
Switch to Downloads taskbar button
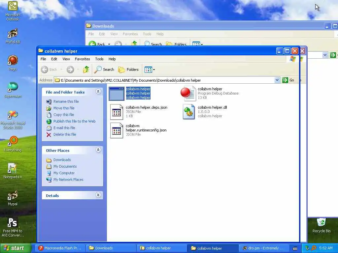point(111,248)
